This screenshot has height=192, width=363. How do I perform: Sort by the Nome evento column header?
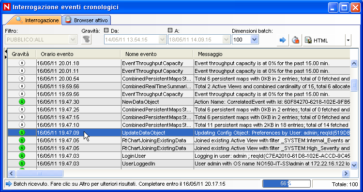[157, 54]
